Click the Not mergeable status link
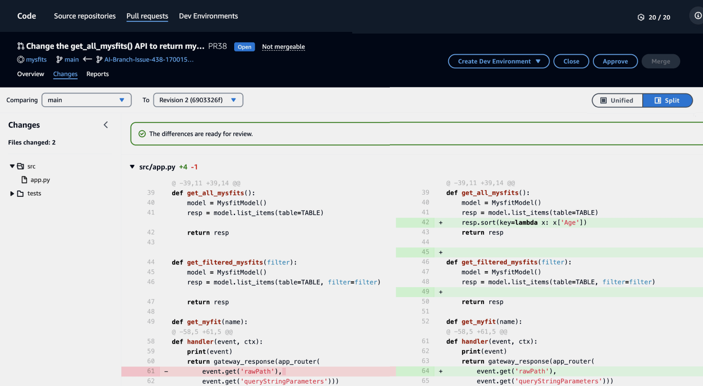The image size is (703, 386). (x=283, y=46)
